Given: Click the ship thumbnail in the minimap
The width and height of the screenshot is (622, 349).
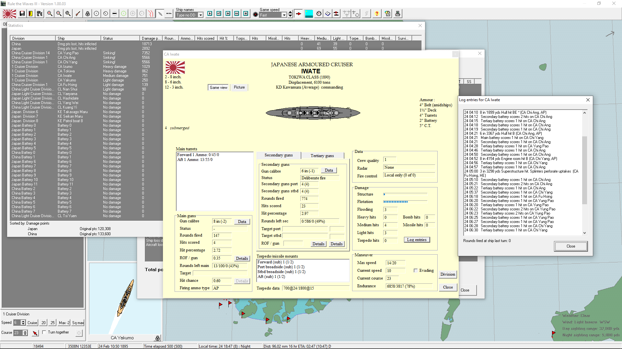Looking at the screenshot, I should coord(125,298).
